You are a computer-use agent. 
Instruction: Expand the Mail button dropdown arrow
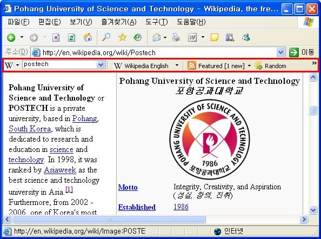tap(165, 37)
